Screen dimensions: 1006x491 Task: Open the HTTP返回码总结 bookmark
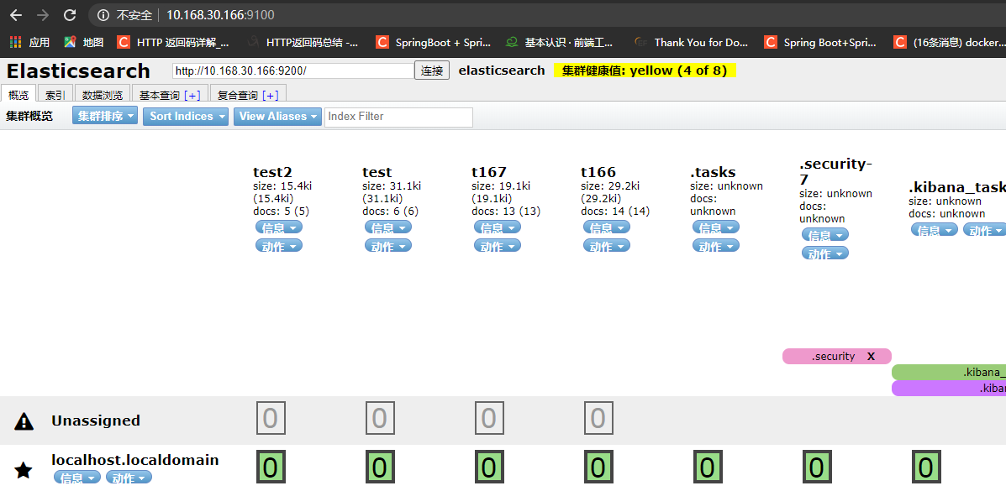(303, 42)
